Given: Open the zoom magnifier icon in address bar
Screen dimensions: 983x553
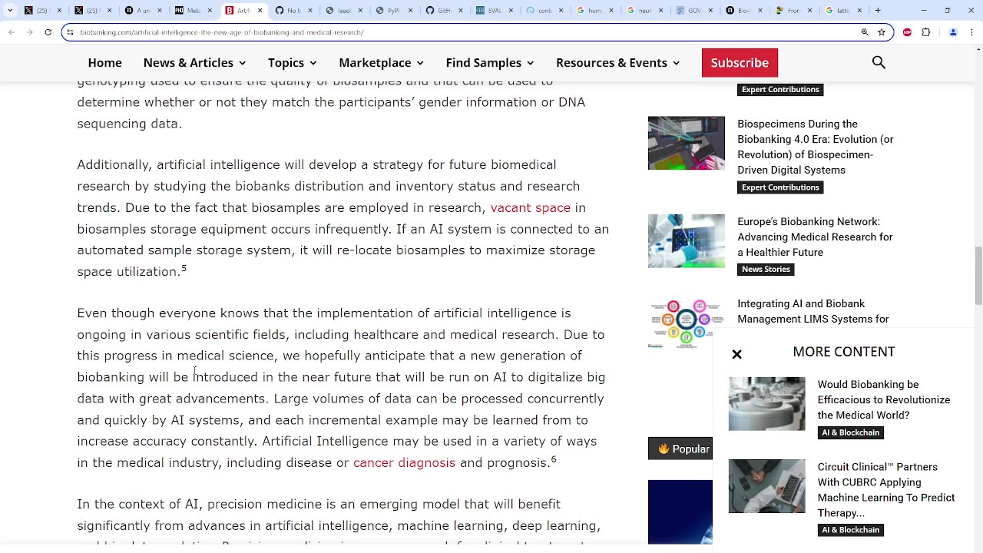Looking at the screenshot, I should coord(865,32).
